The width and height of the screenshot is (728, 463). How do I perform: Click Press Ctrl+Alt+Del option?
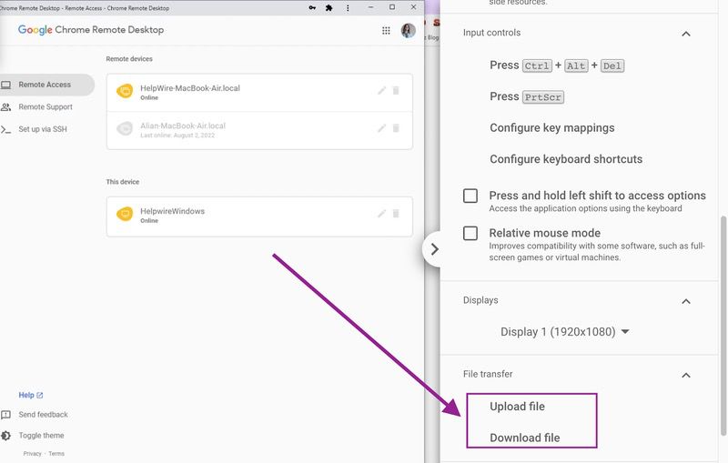coord(557,65)
